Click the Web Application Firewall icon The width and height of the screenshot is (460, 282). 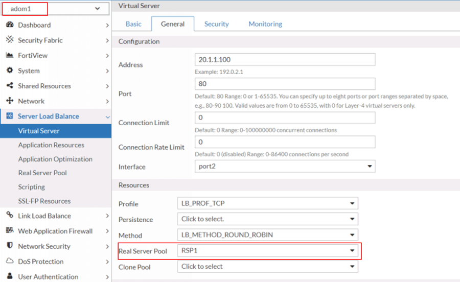tap(10, 231)
